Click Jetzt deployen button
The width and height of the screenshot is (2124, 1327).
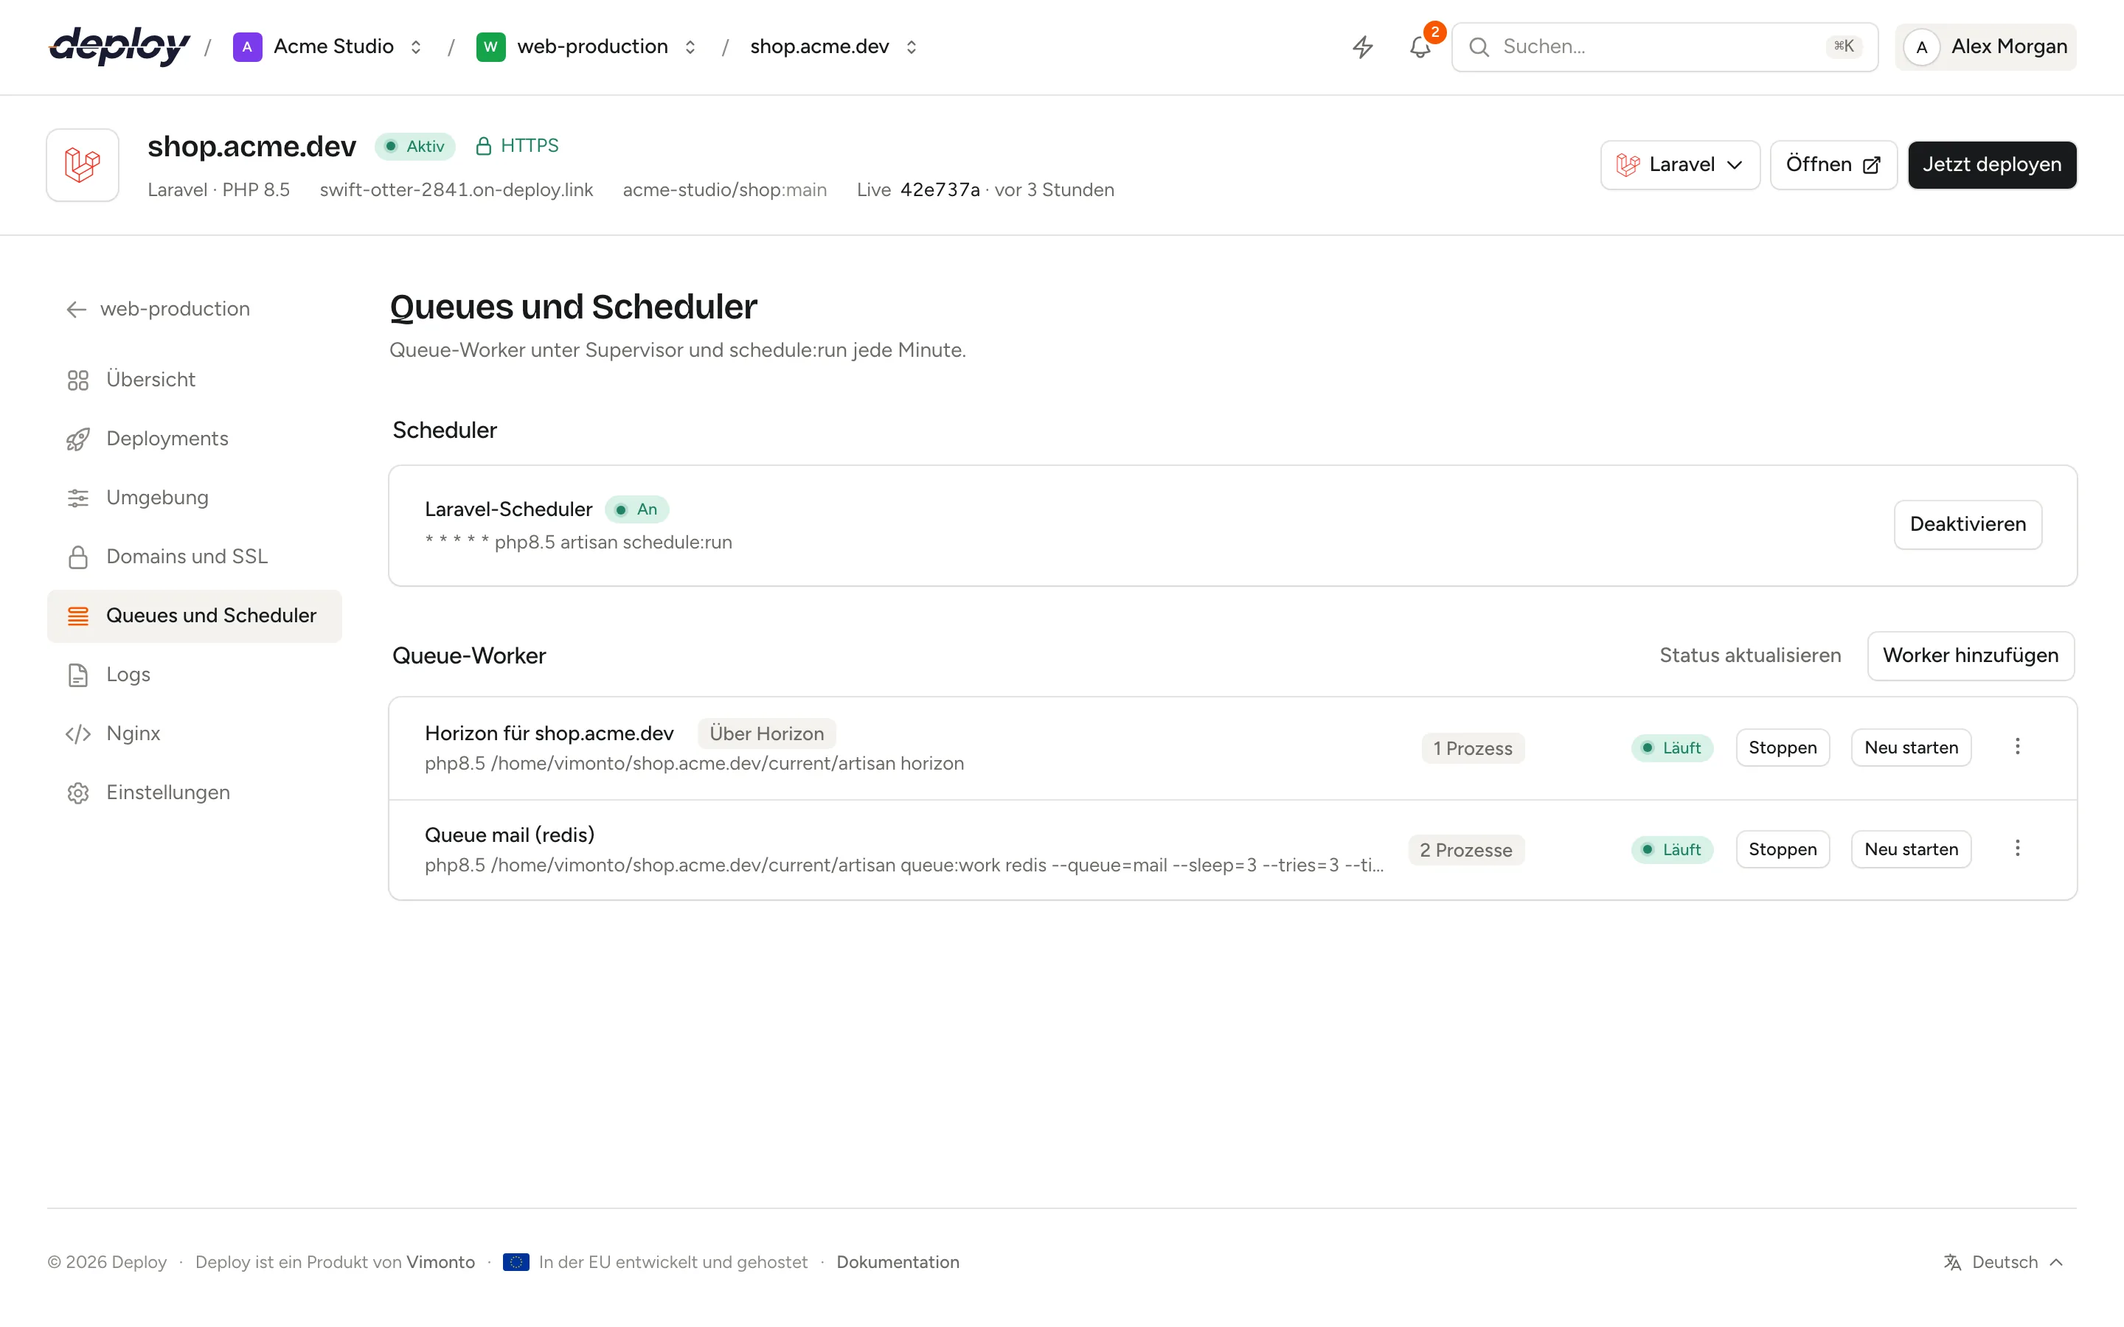click(x=1991, y=165)
